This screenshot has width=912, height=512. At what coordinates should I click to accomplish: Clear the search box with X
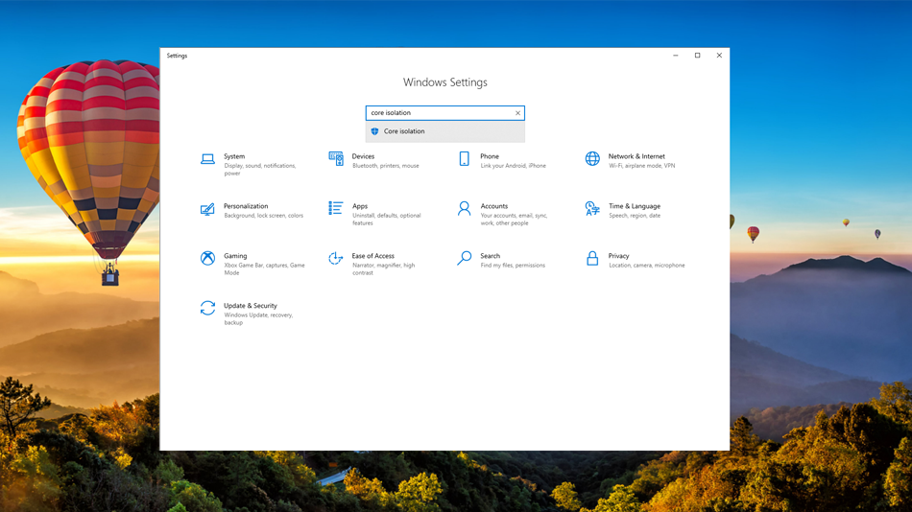coord(517,113)
